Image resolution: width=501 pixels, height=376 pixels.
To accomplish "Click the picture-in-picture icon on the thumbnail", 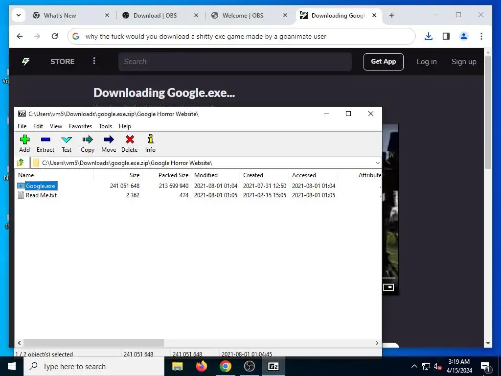I will (x=388, y=287).
